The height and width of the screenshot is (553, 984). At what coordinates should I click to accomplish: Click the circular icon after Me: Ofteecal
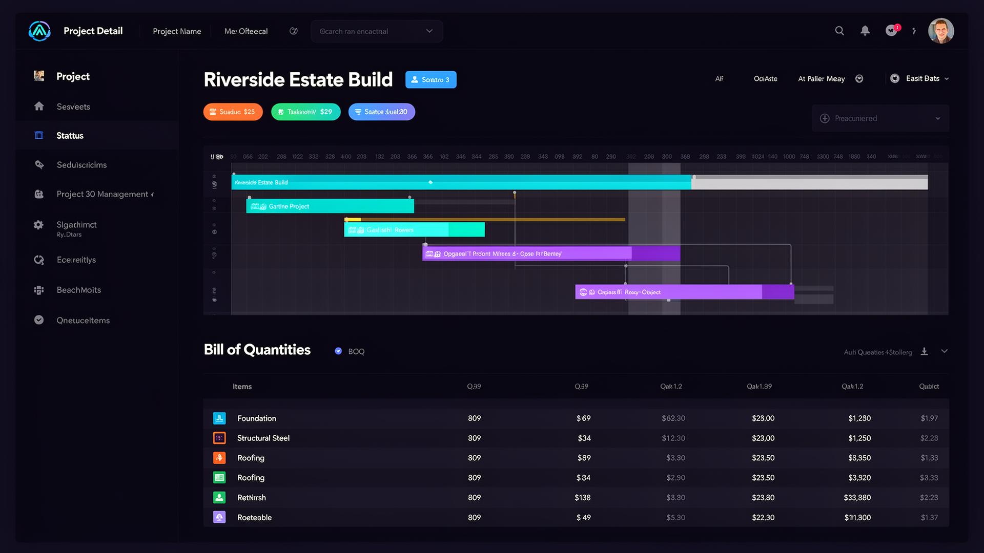tap(294, 31)
